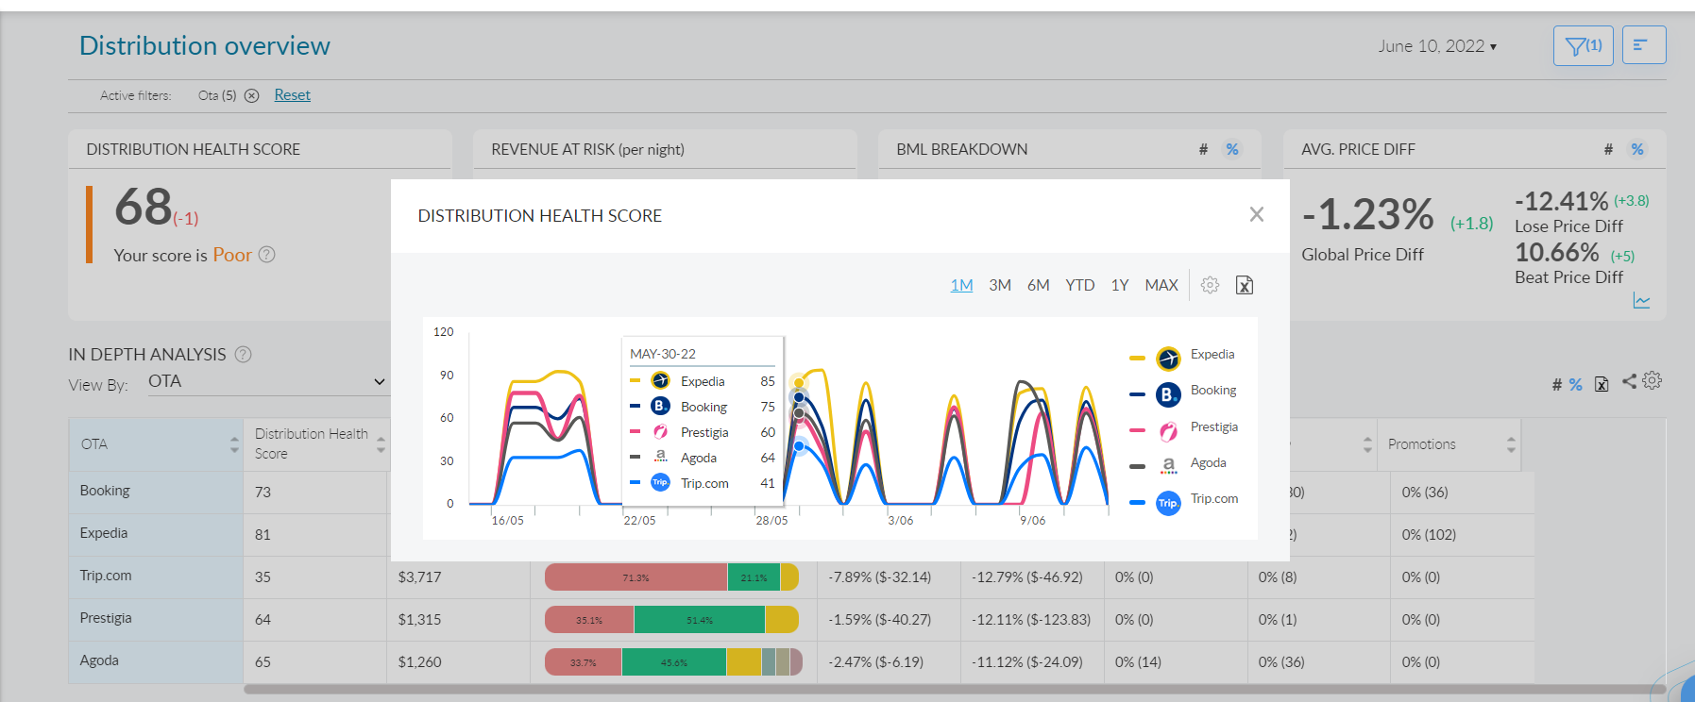Sort by Distribution Health Score column
The height and width of the screenshot is (702, 1695).
[x=381, y=444]
